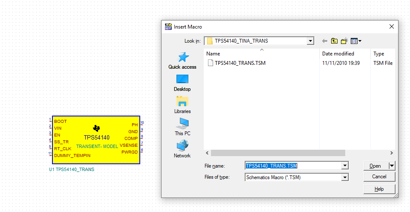Image resolution: width=410 pixels, height=212 pixels.
Task: Click the SS_TR pin label
Action: pos(61,142)
